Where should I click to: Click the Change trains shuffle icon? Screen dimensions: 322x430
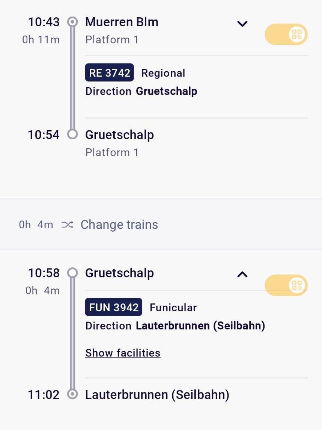click(67, 225)
